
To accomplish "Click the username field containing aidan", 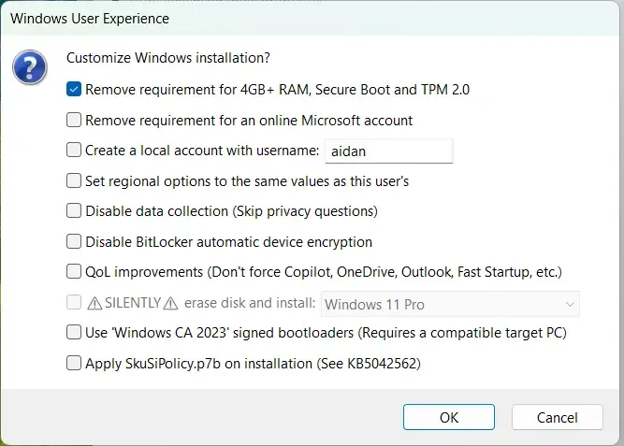I will coord(389,151).
